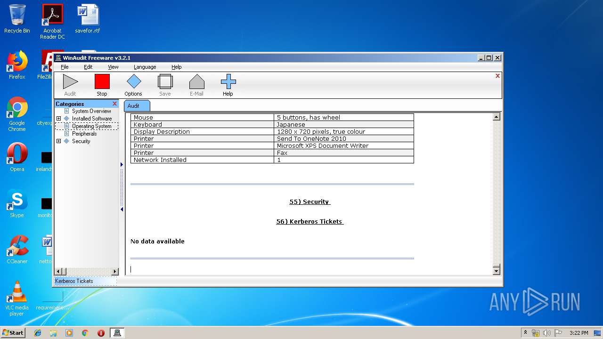The width and height of the screenshot is (603, 339).
Task: Open Chrome from the taskbar
Action: coord(85,333)
